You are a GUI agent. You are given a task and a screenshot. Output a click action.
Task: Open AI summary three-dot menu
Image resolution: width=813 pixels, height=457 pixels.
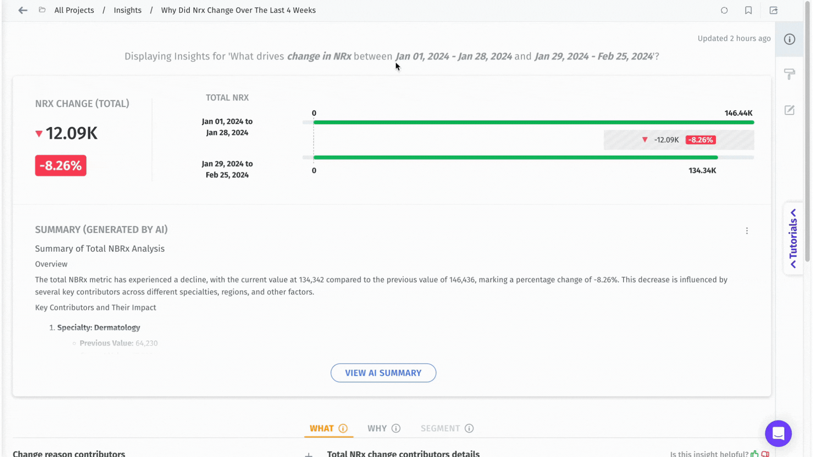coord(747,231)
